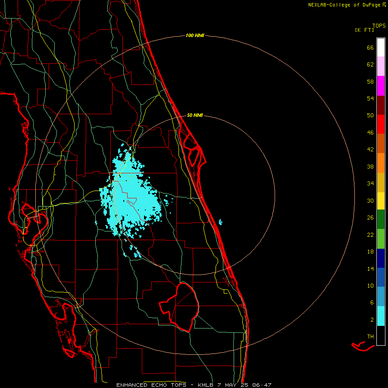
Task: Click the dark green legend swatch
Action: (381, 219)
